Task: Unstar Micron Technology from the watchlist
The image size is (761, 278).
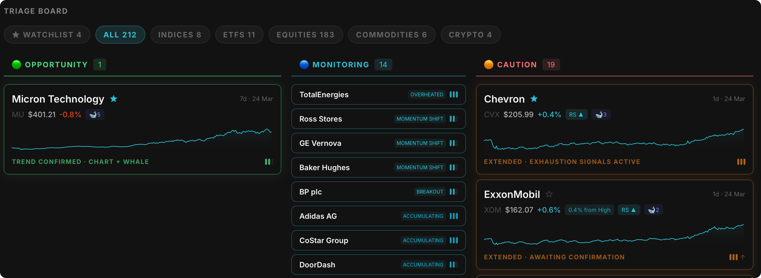Action: [114, 99]
